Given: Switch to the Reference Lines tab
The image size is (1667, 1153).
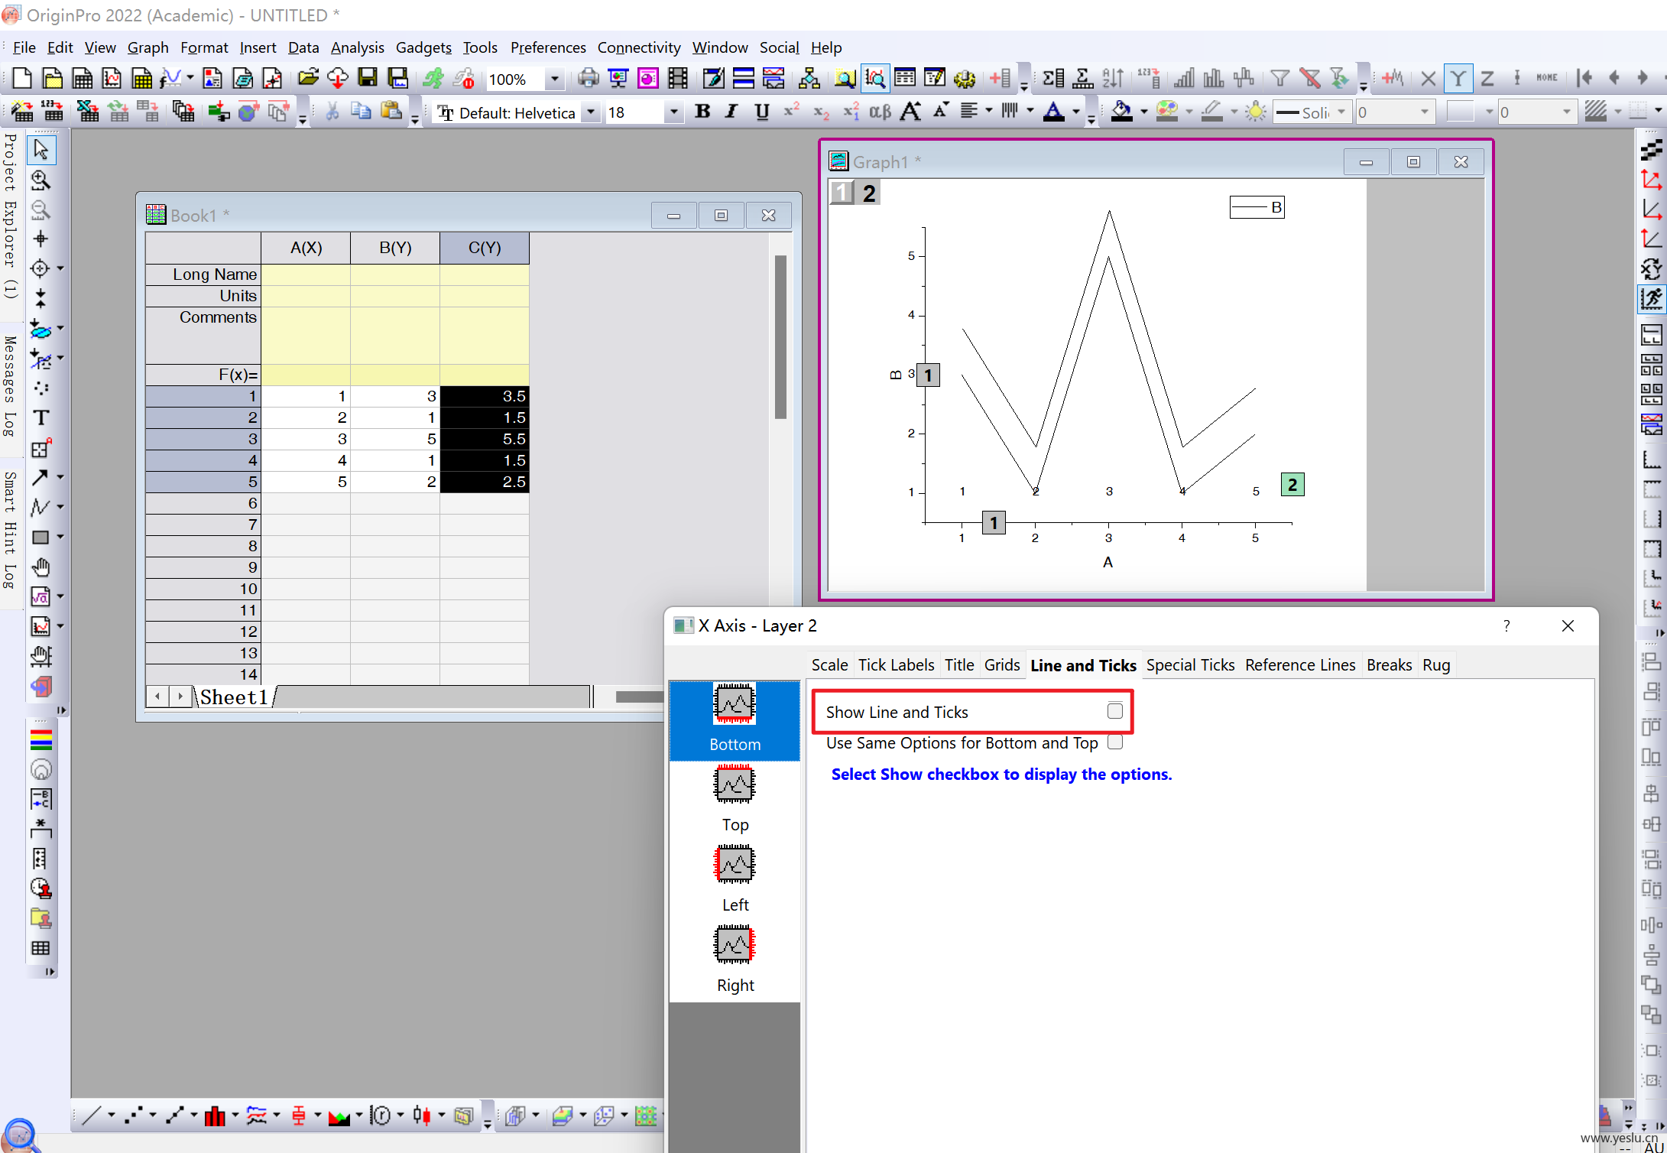Looking at the screenshot, I should [1300, 665].
